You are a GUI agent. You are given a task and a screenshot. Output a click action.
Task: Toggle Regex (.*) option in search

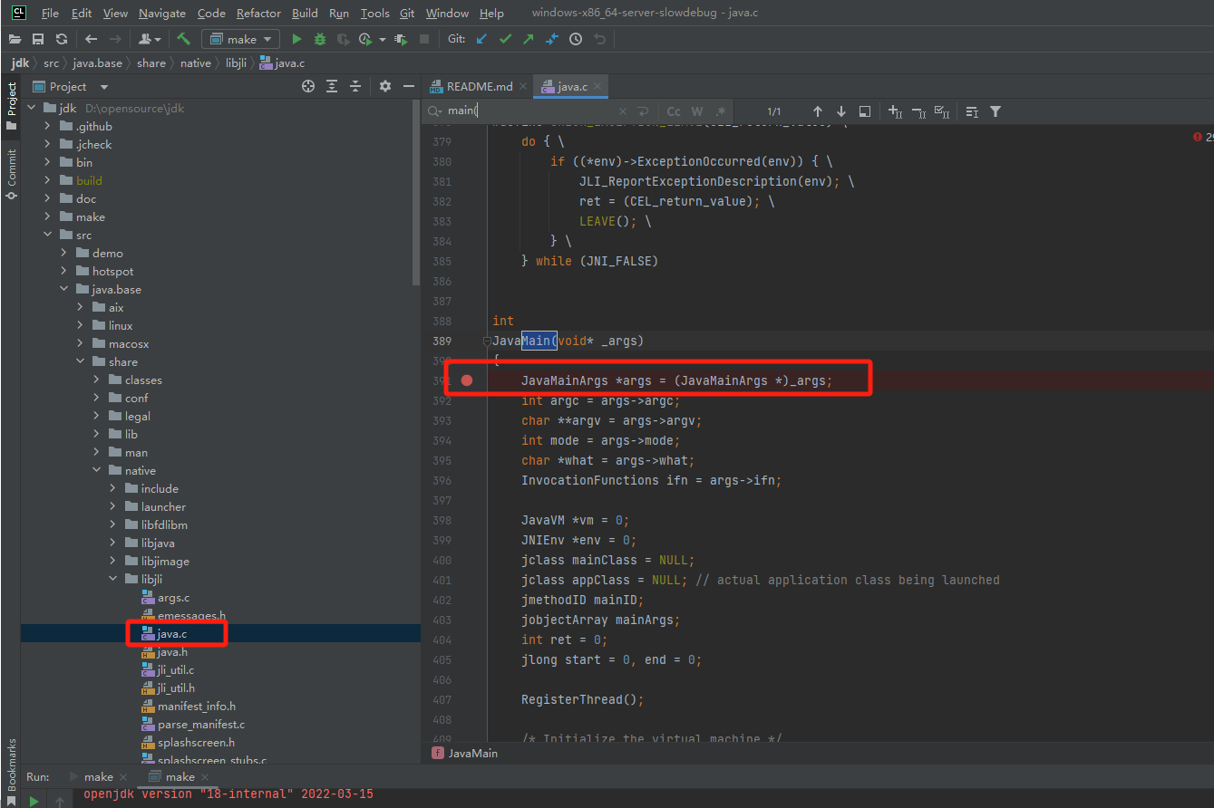(x=720, y=111)
